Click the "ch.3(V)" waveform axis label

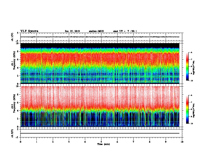(x=12, y=133)
